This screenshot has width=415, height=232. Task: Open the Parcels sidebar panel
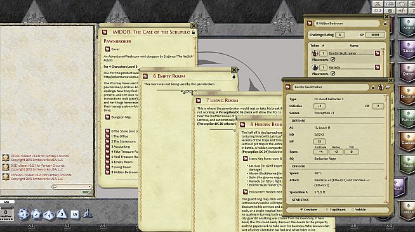pos(407,119)
